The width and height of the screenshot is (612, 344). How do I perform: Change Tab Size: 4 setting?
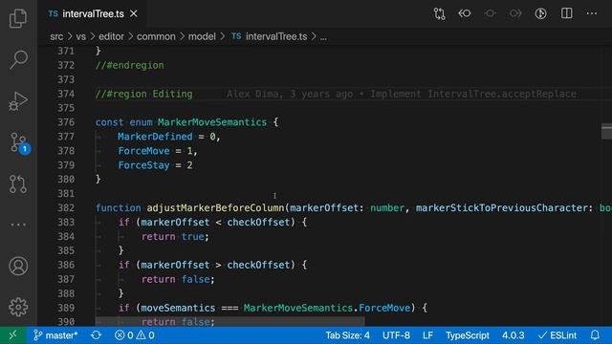(347, 335)
